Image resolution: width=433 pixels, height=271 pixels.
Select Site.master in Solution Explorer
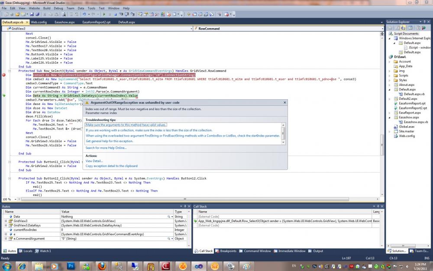point(406,131)
